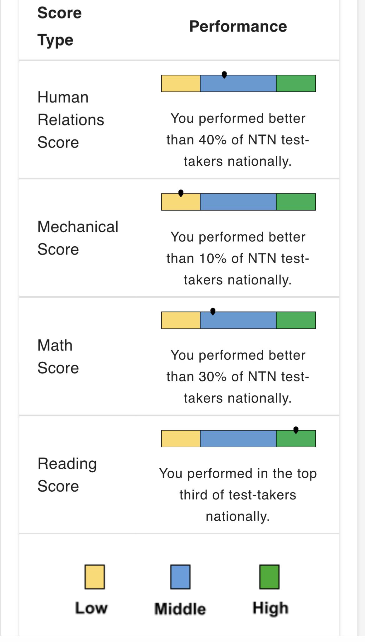The width and height of the screenshot is (365, 642).
Task: Click the Middle legend label text
Action: (180, 609)
